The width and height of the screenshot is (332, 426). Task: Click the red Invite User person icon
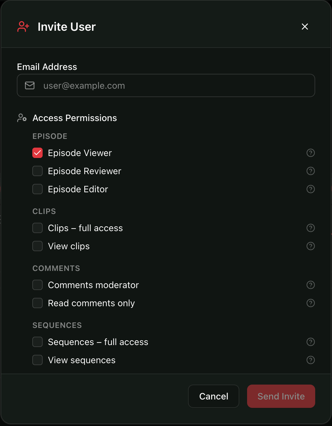tap(23, 27)
